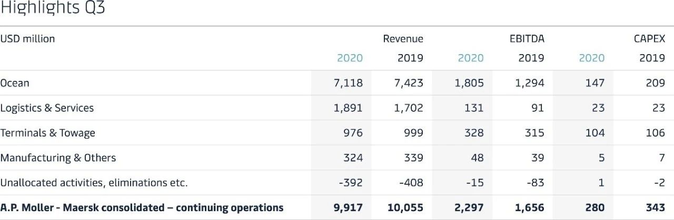Click the Revenue column header
Screen dimensions: 674x220
[x=403, y=39]
